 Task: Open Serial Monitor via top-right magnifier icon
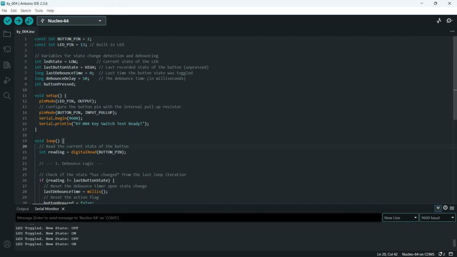(x=449, y=21)
